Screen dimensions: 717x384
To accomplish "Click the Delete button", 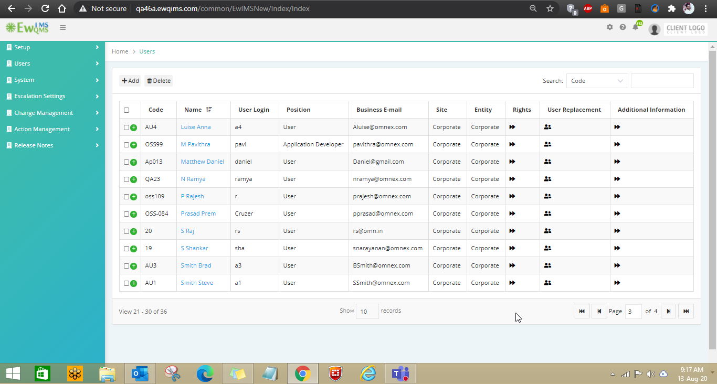I will (159, 81).
